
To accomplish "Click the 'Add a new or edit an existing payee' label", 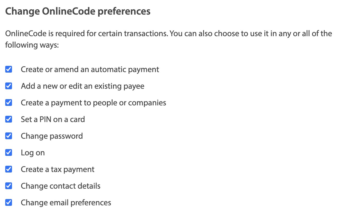I will (83, 86).
